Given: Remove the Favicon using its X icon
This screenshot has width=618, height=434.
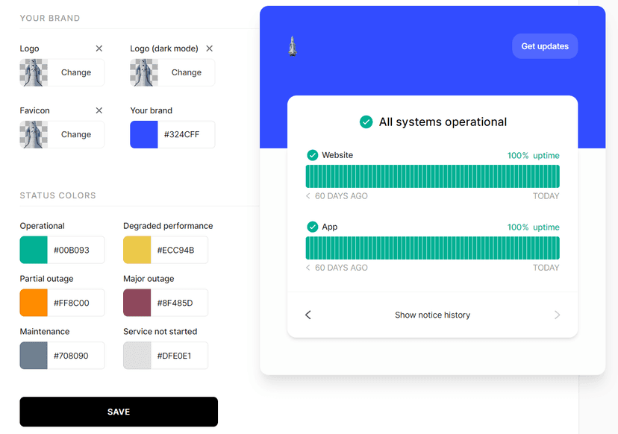Looking at the screenshot, I should [98, 110].
